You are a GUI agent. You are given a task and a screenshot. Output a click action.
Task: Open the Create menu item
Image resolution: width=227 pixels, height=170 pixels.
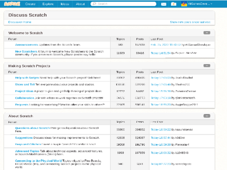(30, 4)
